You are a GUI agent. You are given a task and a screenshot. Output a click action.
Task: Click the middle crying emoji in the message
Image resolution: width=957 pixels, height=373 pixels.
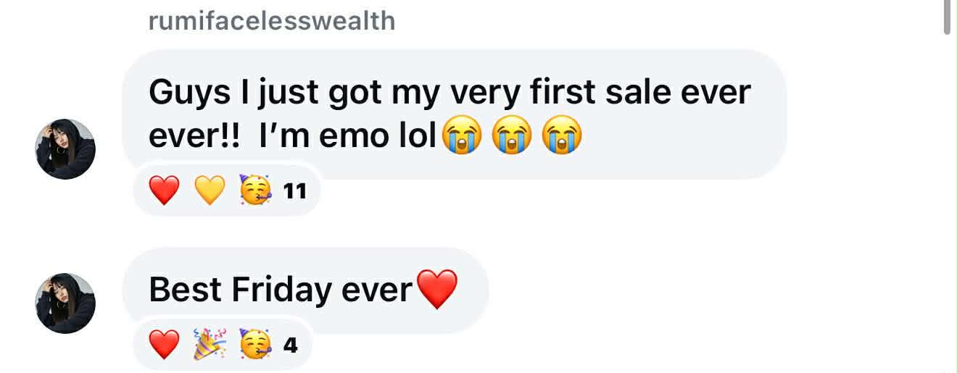(512, 135)
